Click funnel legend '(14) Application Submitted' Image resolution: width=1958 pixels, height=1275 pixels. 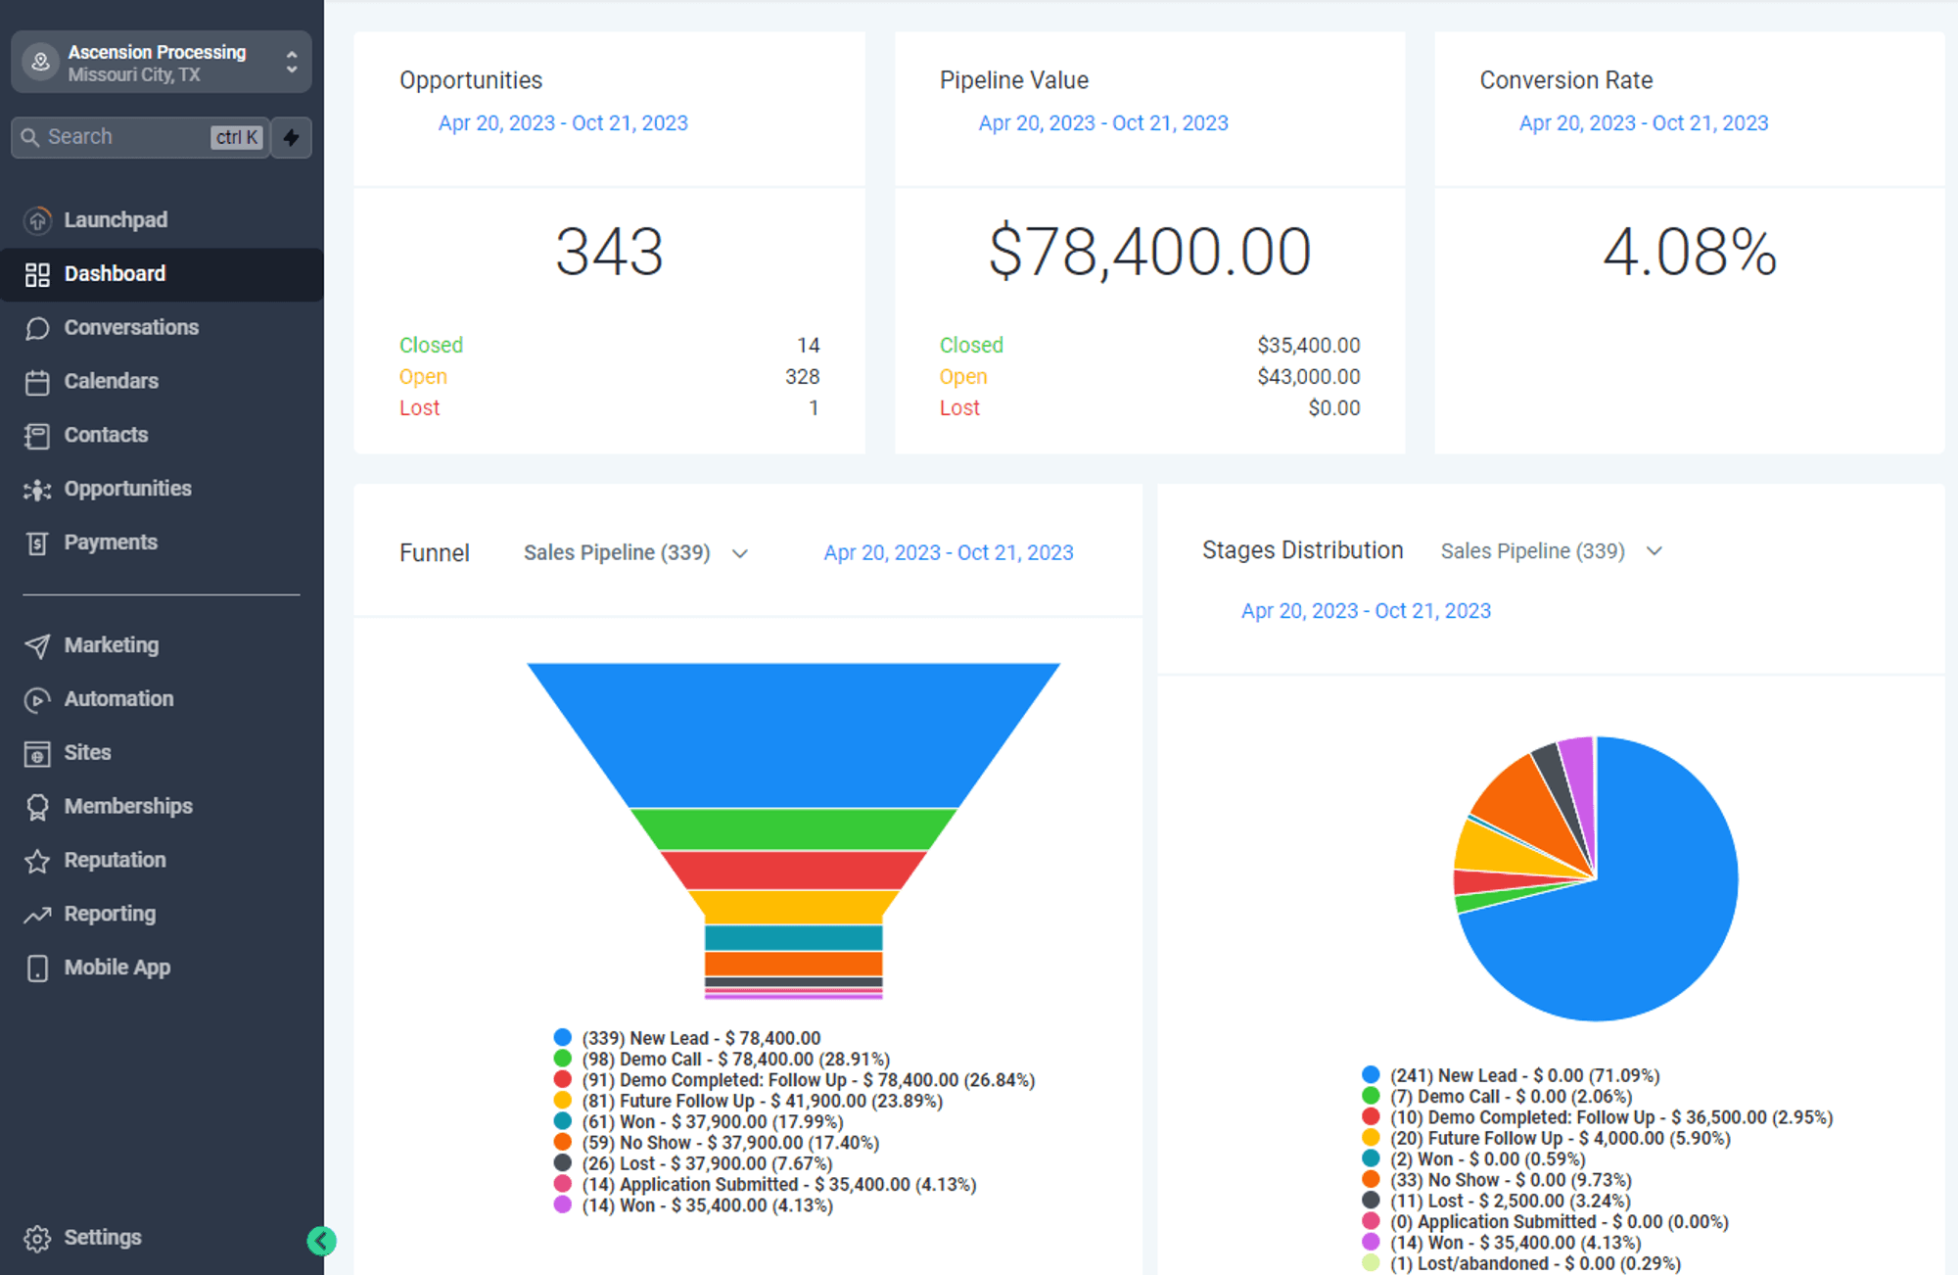(779, 1184)
